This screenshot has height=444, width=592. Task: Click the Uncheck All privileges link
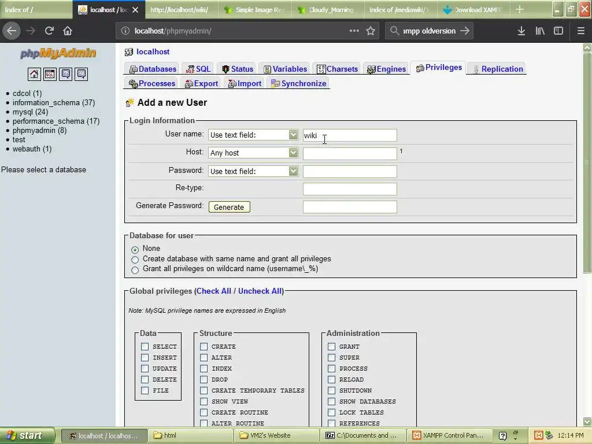[260, 291]
